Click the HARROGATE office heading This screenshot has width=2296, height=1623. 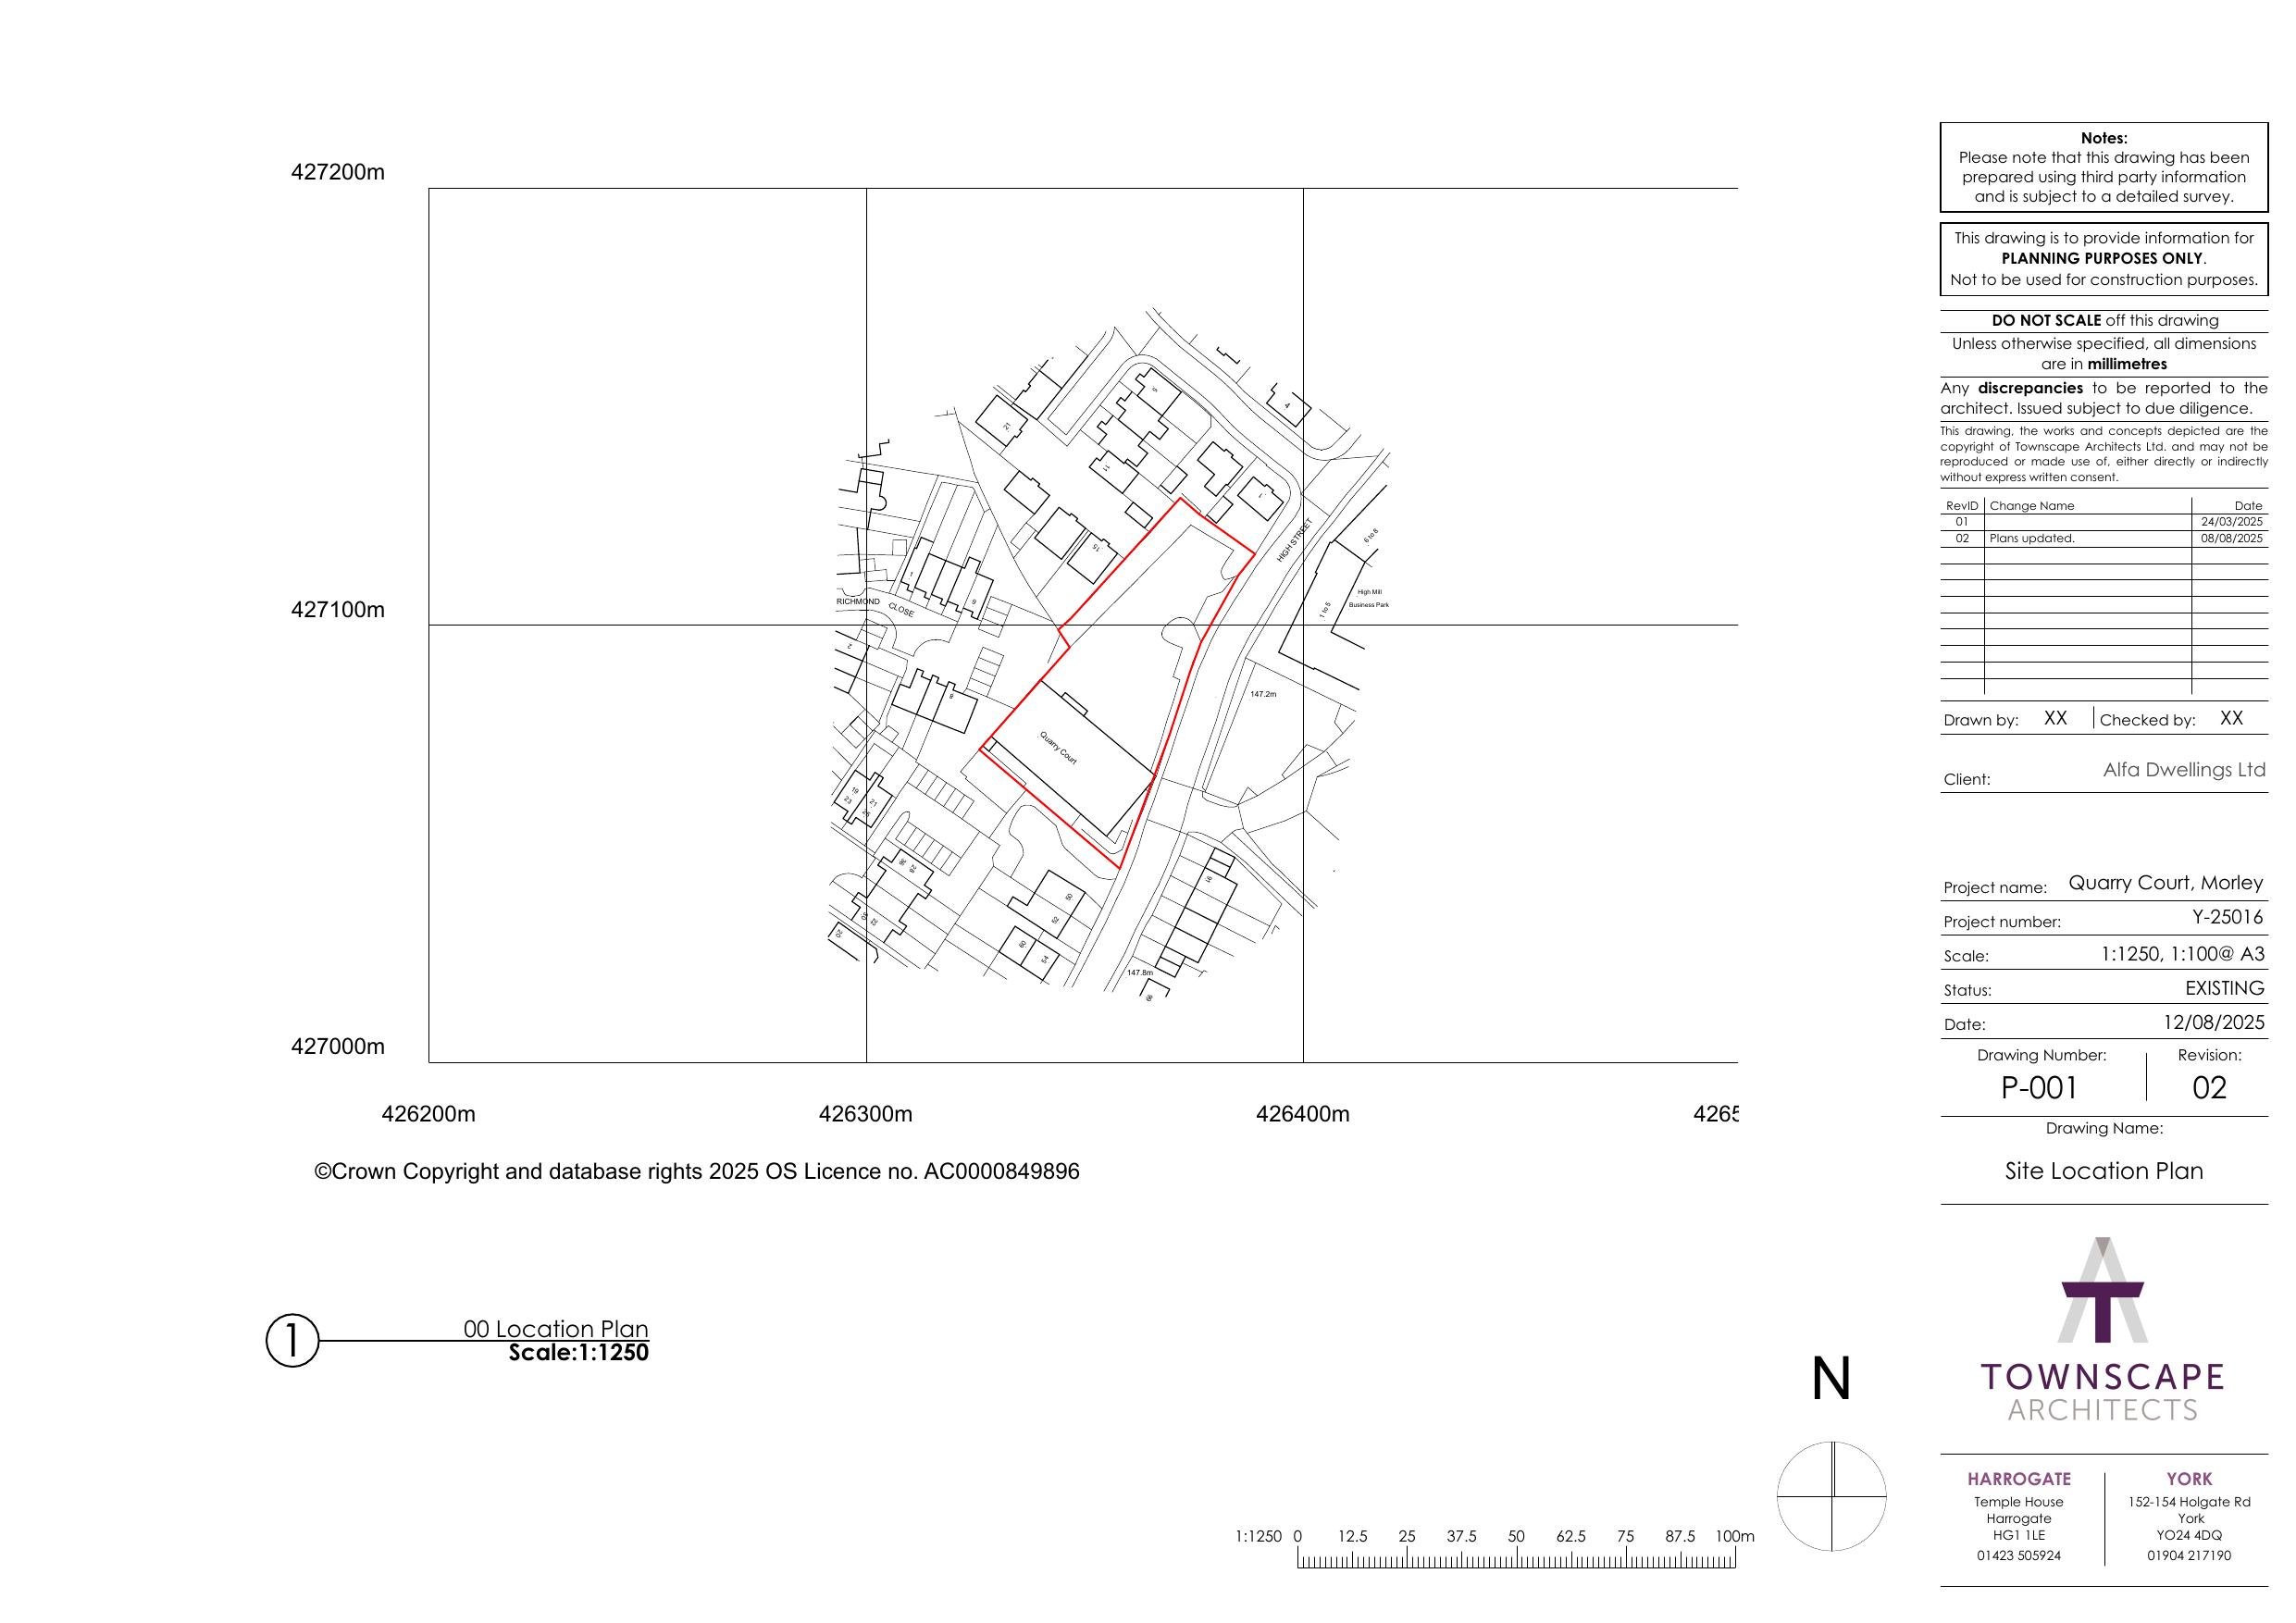[2019, 1479]
